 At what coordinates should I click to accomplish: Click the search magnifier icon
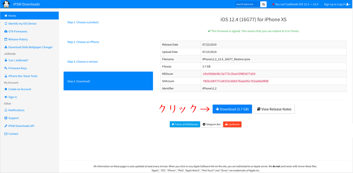coord(263,4)
